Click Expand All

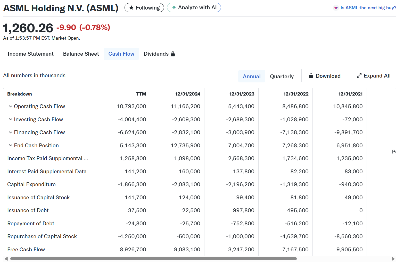tap(374, 76)
